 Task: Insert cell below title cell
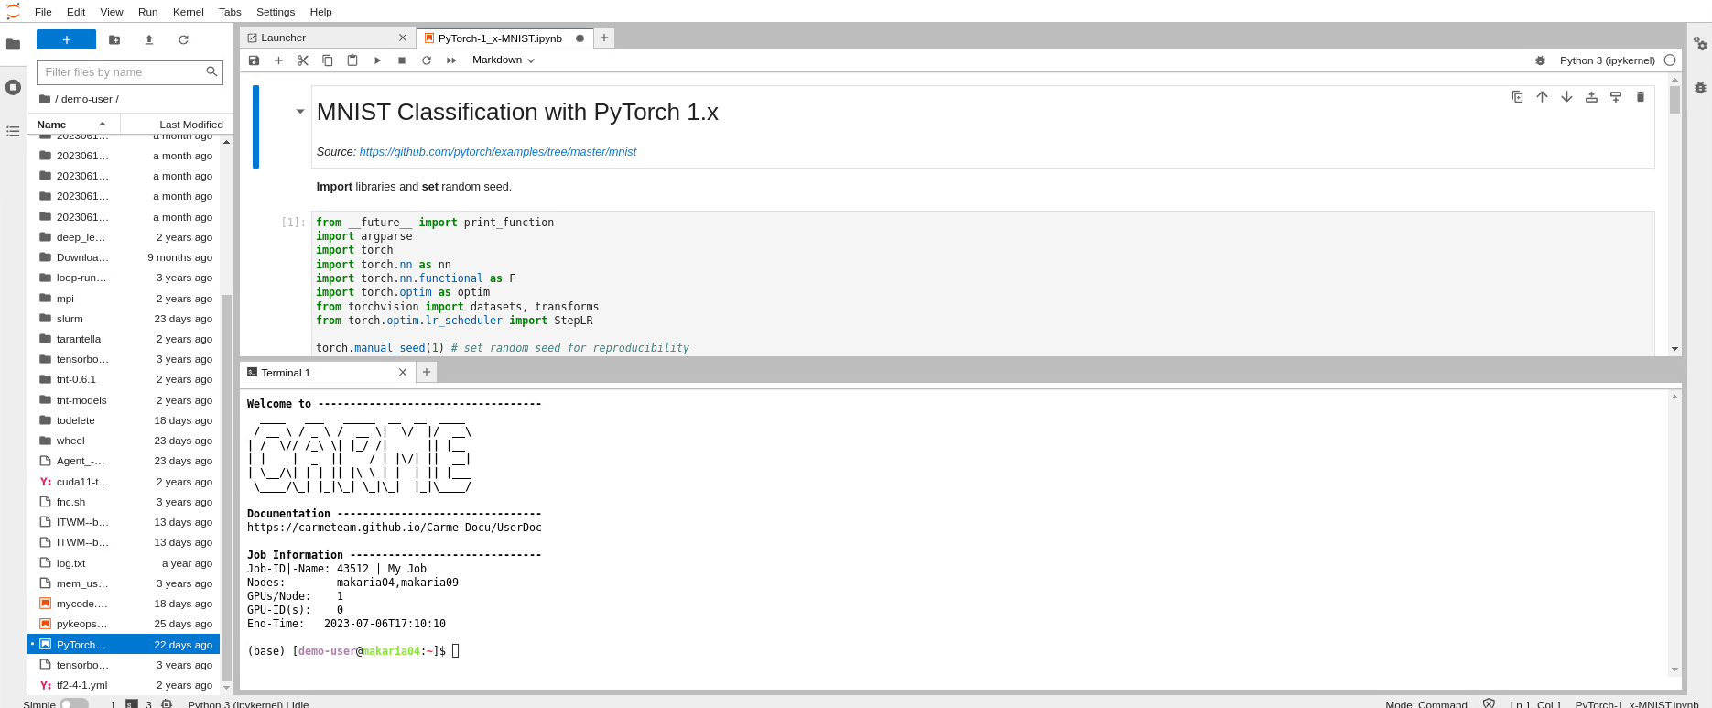click(x=1616, y=97)
